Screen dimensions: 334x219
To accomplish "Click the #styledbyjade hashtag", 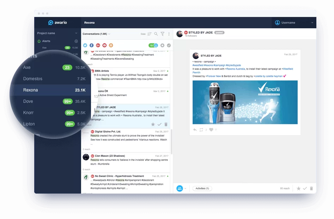I will (233, 65).
